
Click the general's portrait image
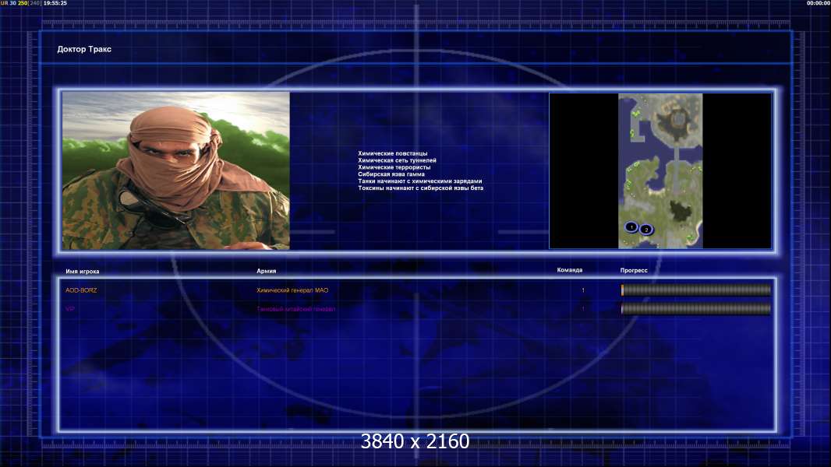pos(176,170)
